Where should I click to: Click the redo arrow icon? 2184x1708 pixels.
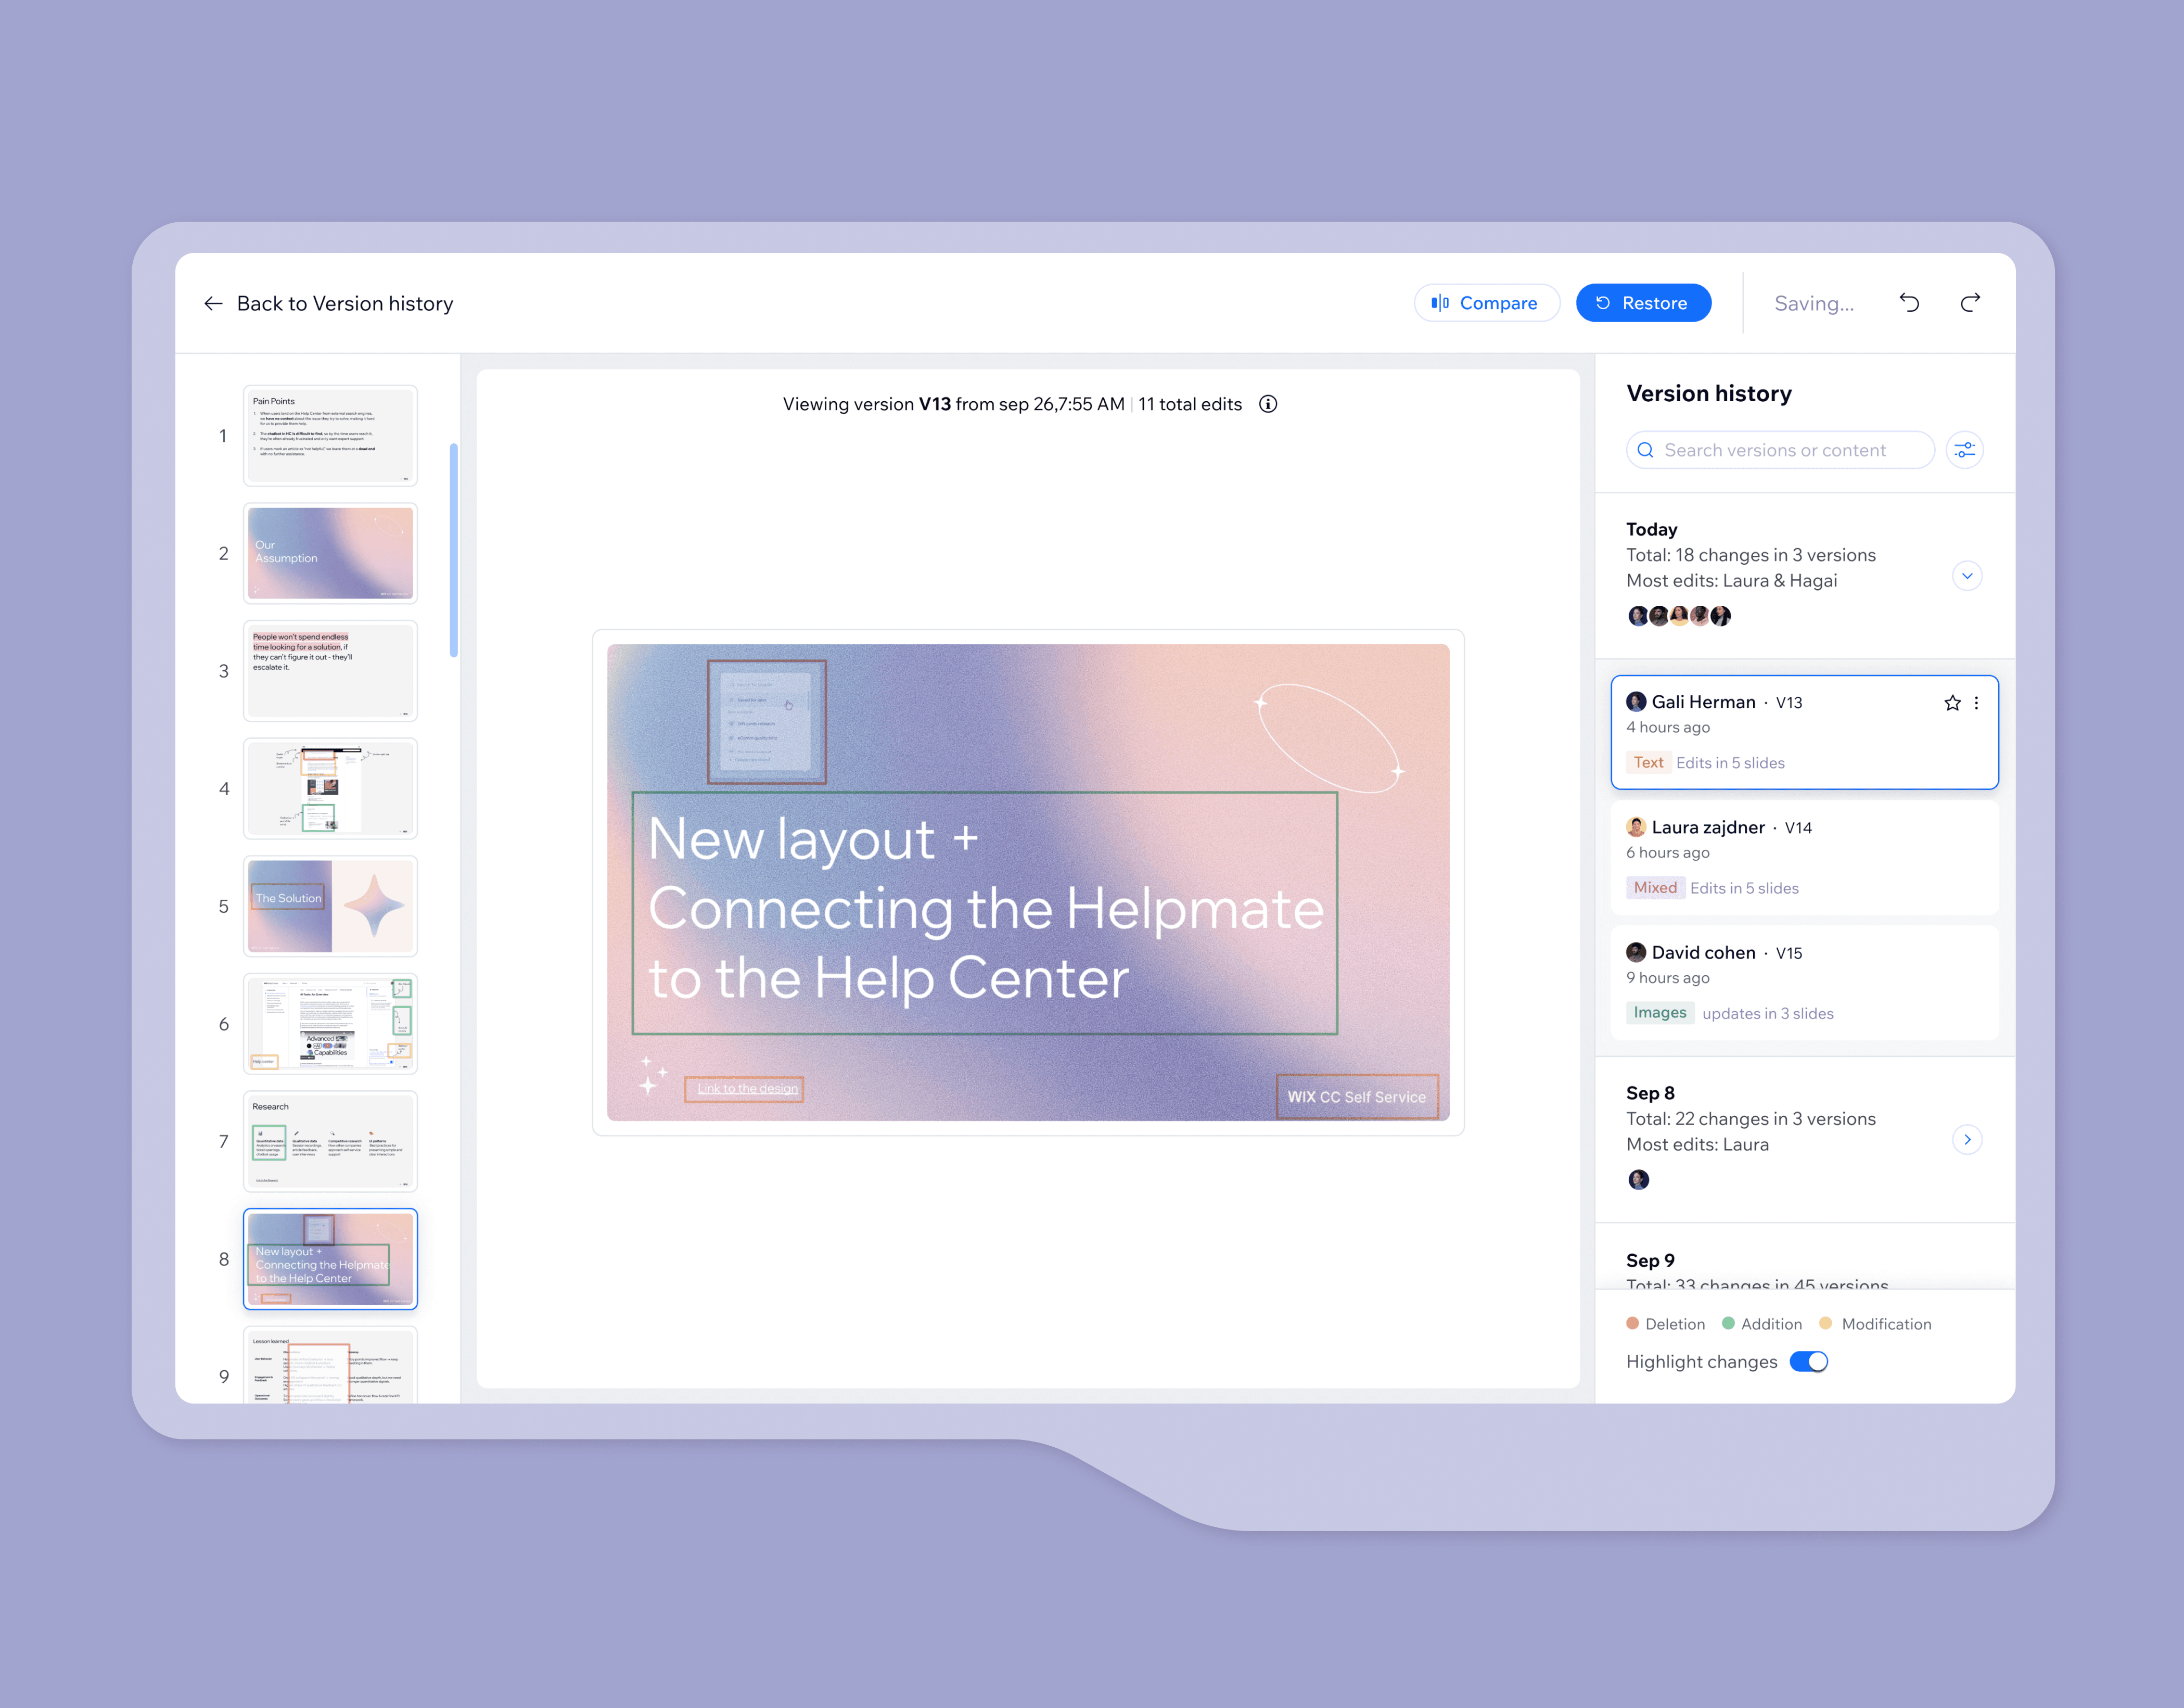(1970, 303)
